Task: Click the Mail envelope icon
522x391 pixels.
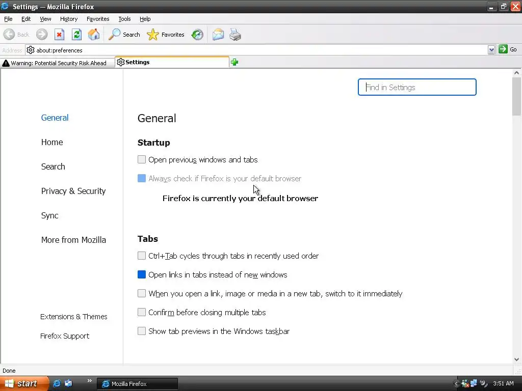Action: point(218,34)
